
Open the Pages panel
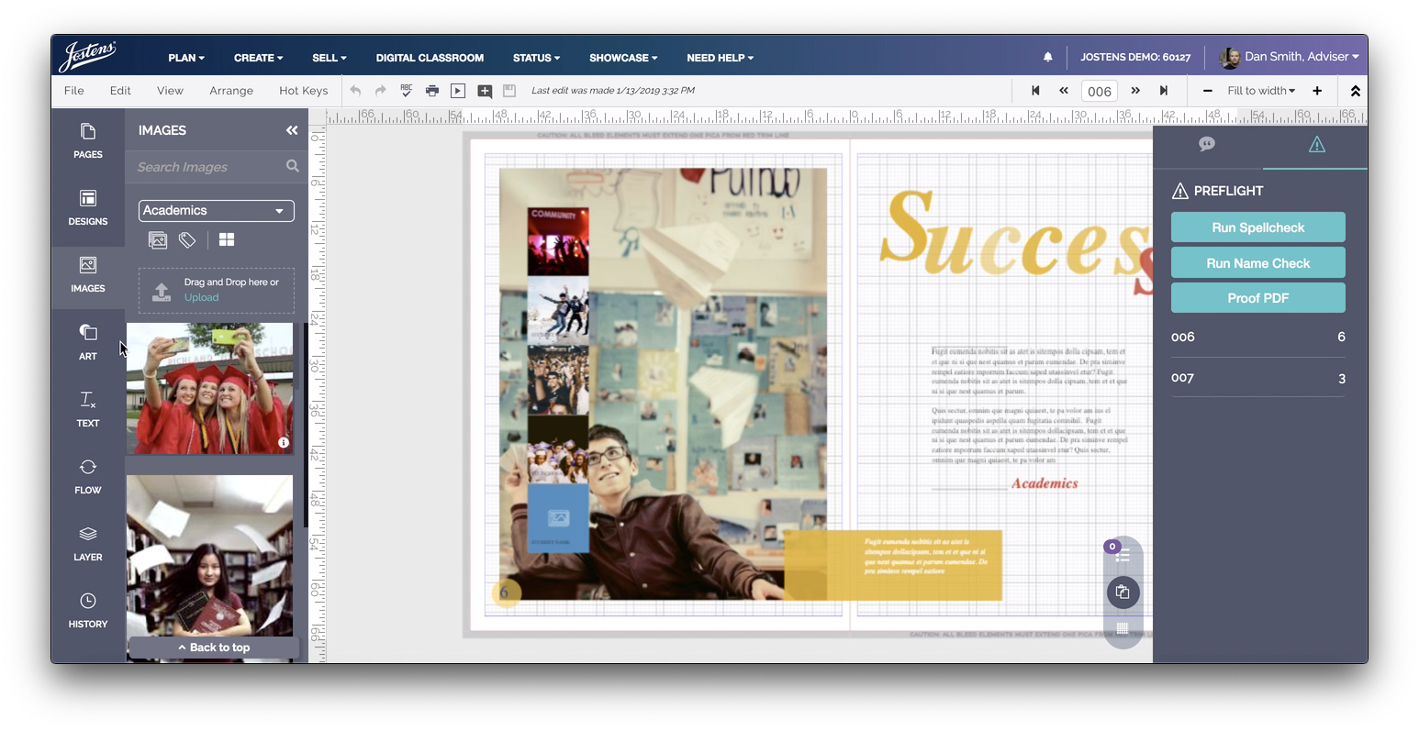[88, 141]
